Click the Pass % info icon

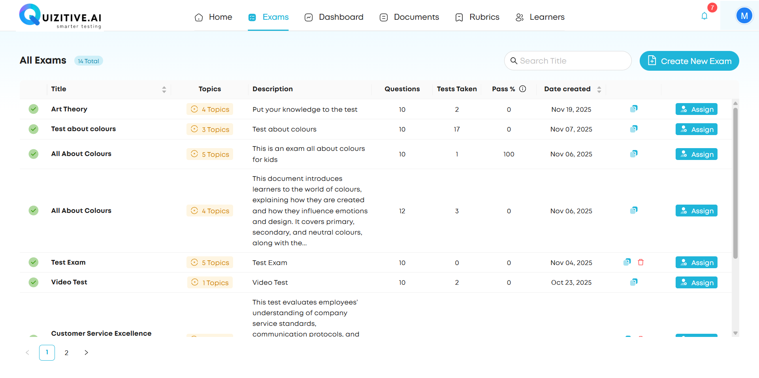point(522,89)
